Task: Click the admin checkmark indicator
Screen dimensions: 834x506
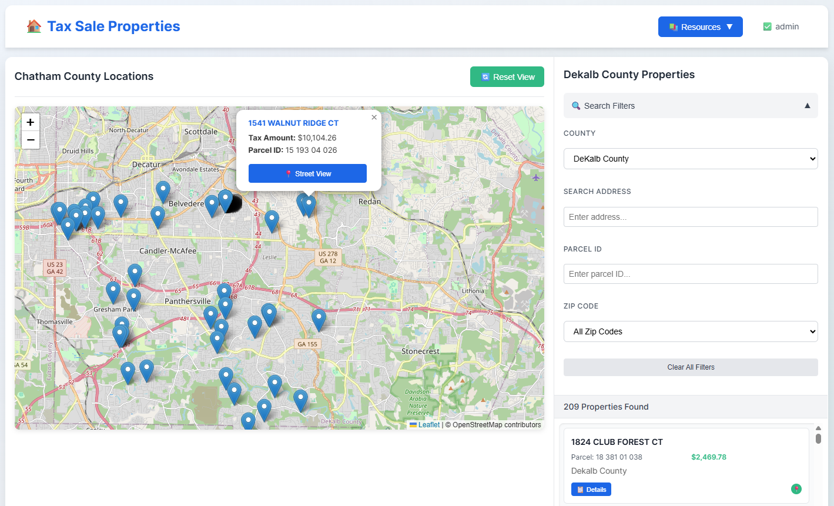Action: 767,26
